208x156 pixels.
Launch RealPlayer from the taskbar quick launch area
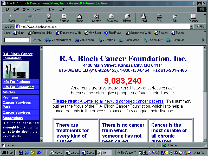(x=38, y=153)
